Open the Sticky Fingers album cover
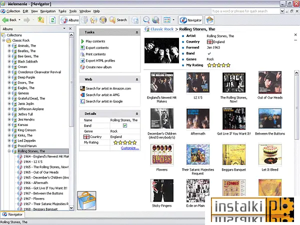Viewport: 300px width, 225px height. point(162,190)
